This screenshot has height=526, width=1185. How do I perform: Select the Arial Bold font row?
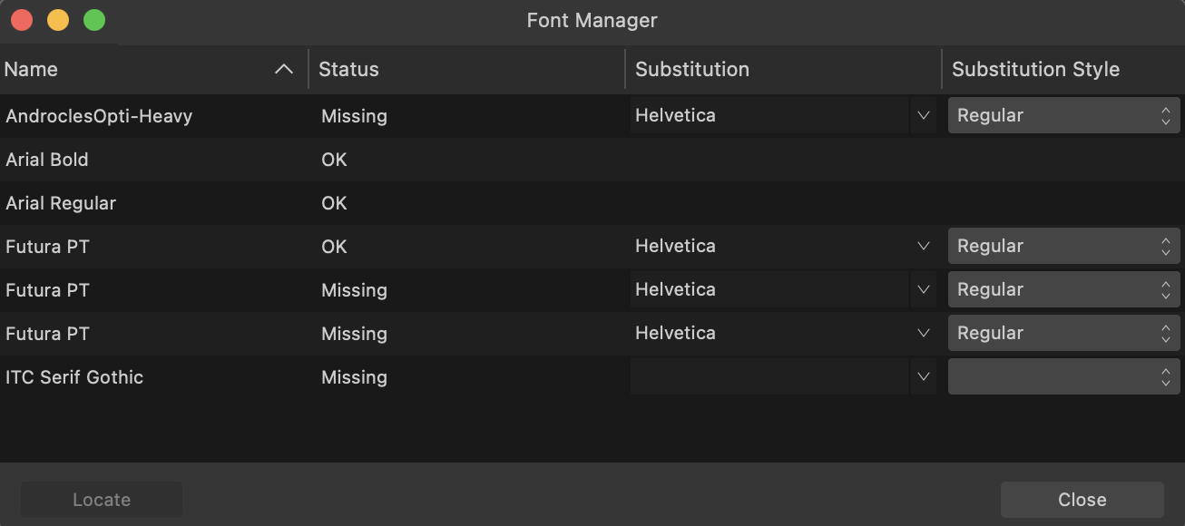point(592,160)
